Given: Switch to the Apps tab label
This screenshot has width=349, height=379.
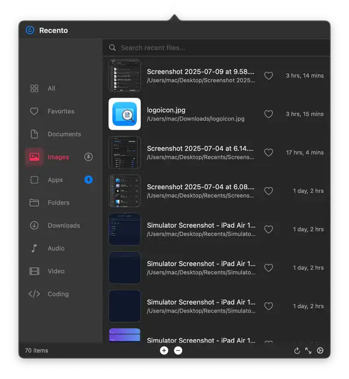Looking at the screenshot, I should pyautogui.click(x=55, y=180).
